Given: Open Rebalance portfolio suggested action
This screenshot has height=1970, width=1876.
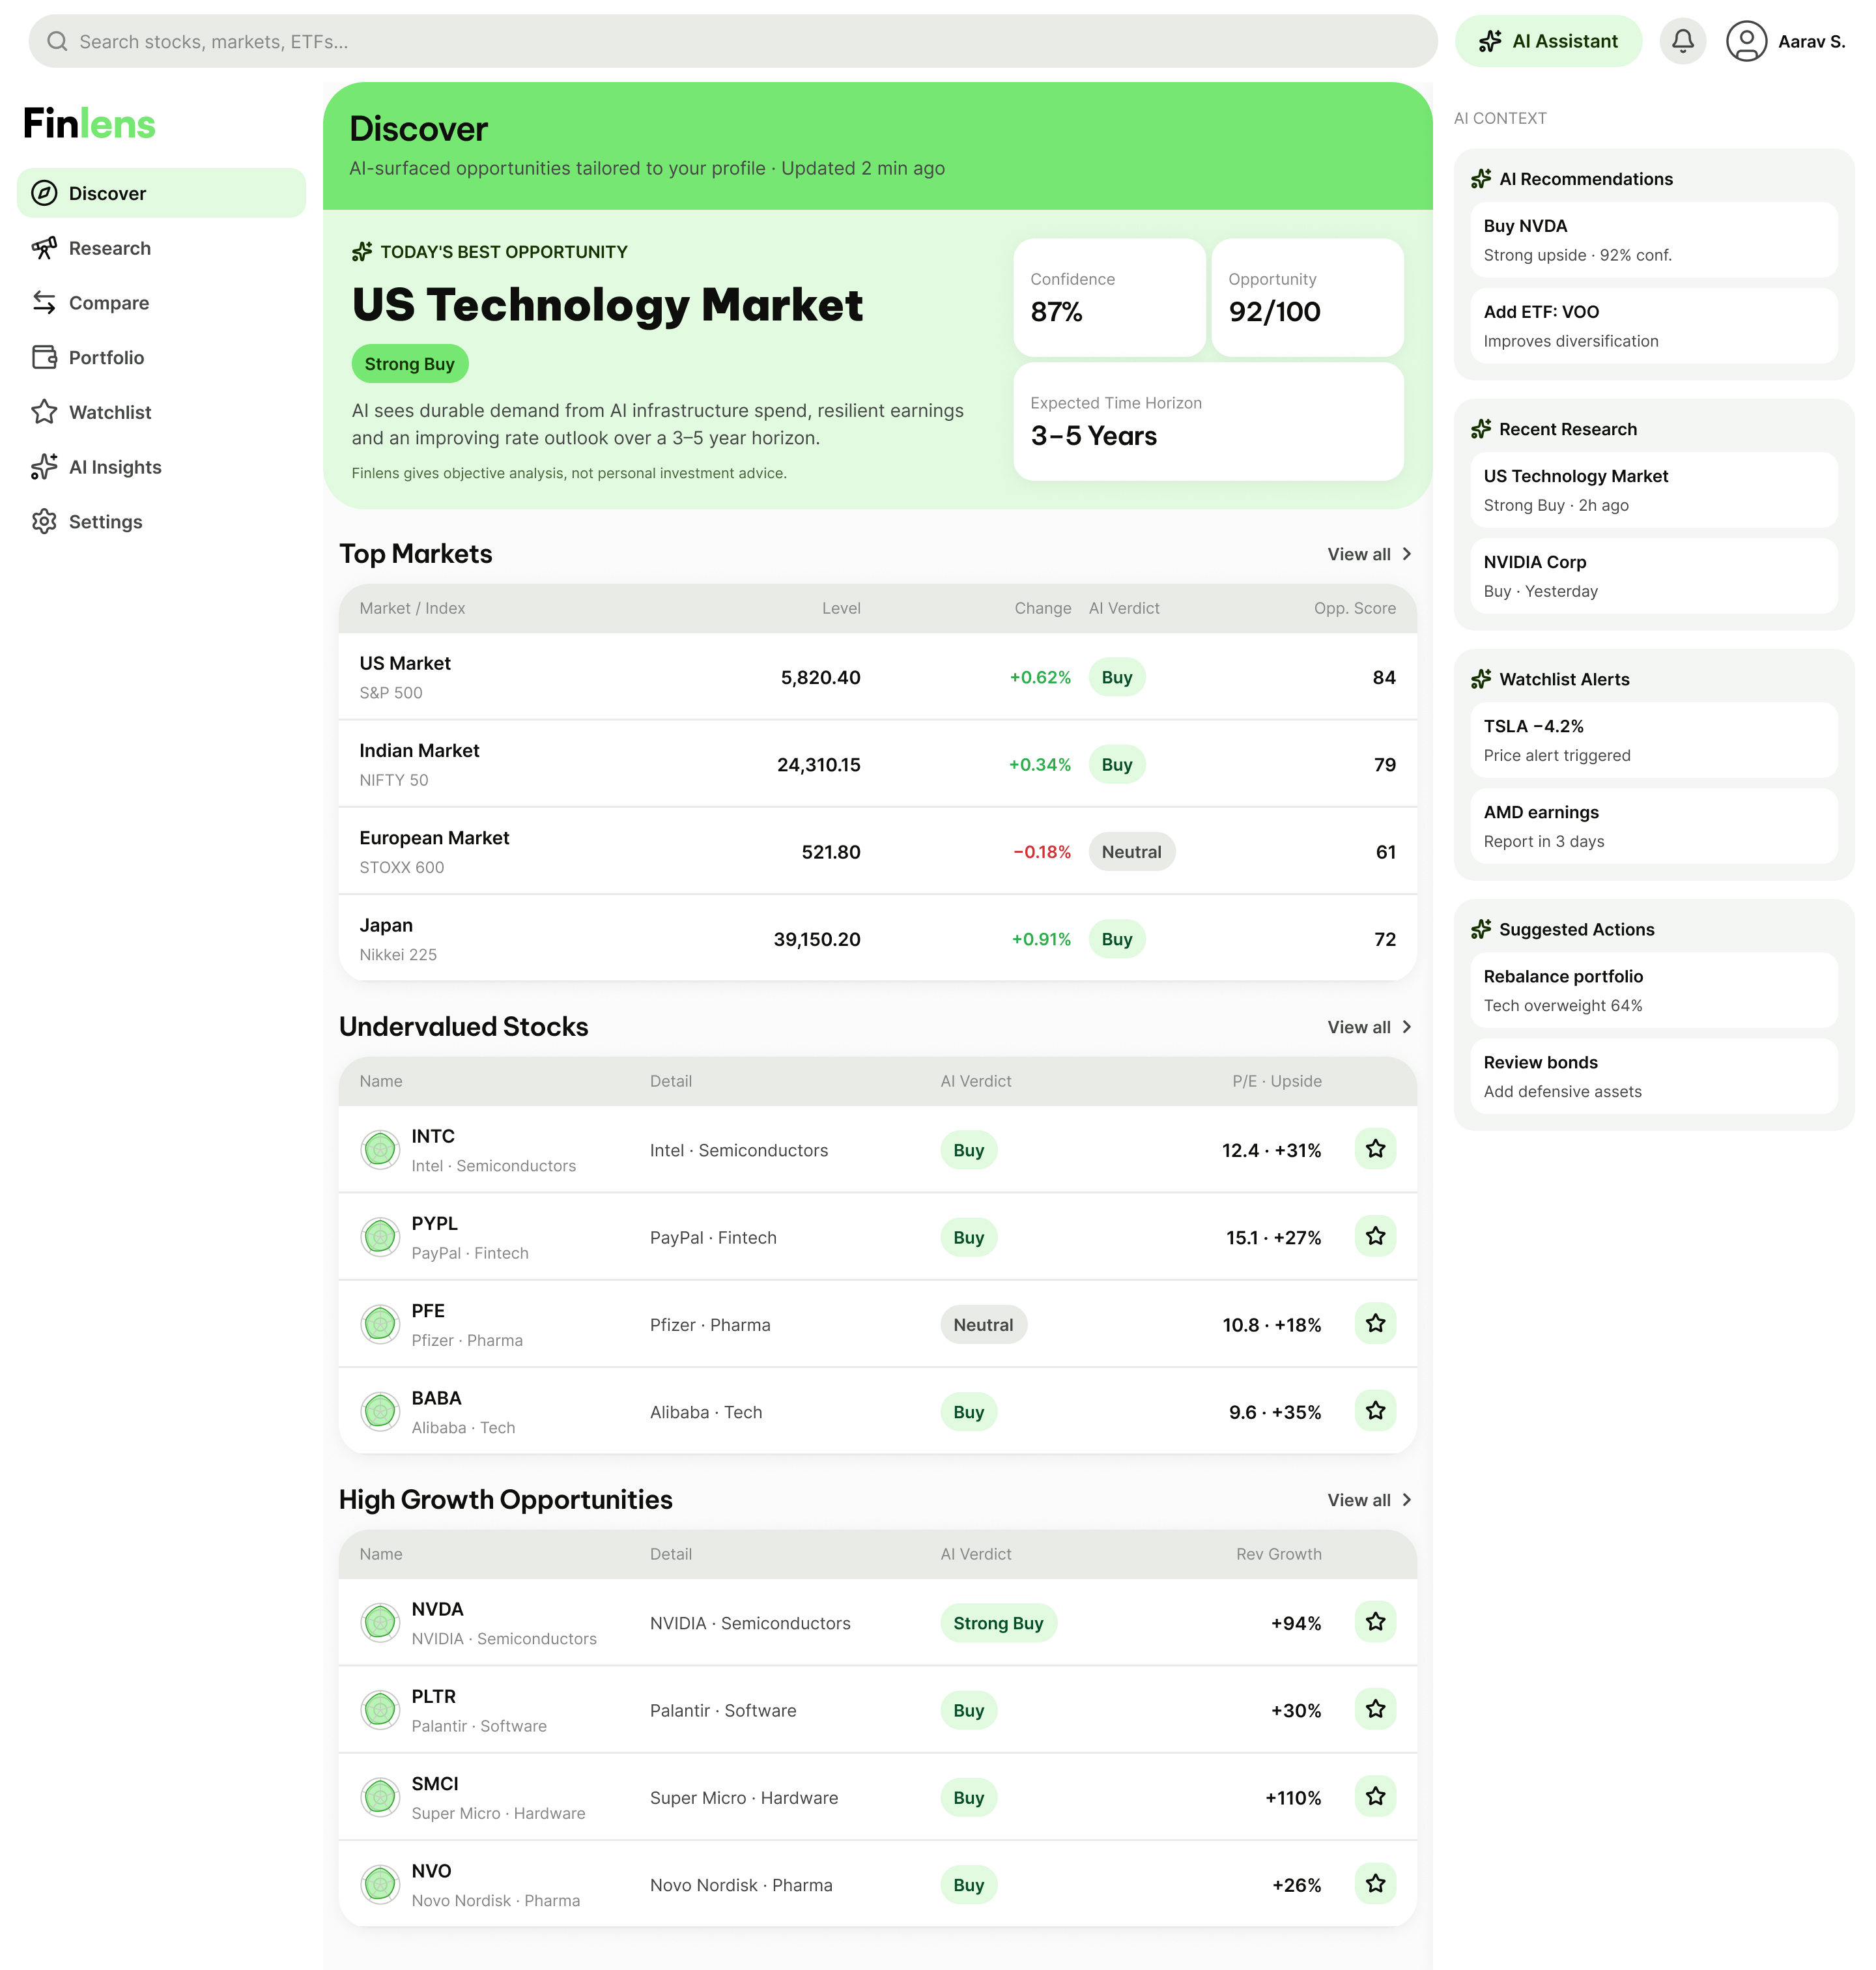Looking at the screenshot, I should click(1653, 990).
